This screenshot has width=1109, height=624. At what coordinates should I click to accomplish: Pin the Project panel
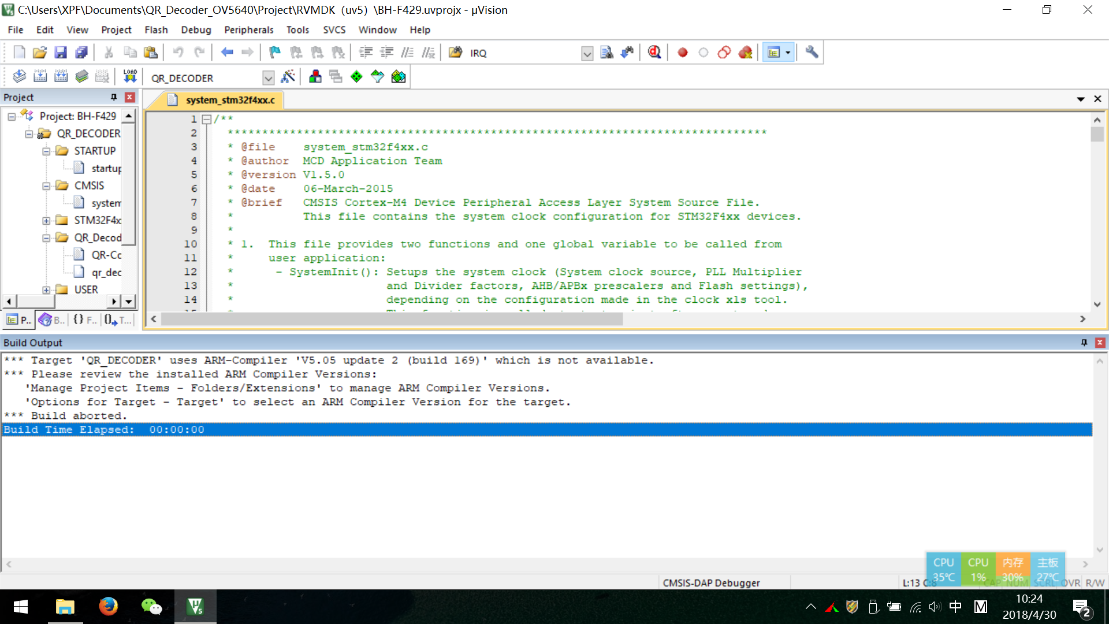coord(114,97)
